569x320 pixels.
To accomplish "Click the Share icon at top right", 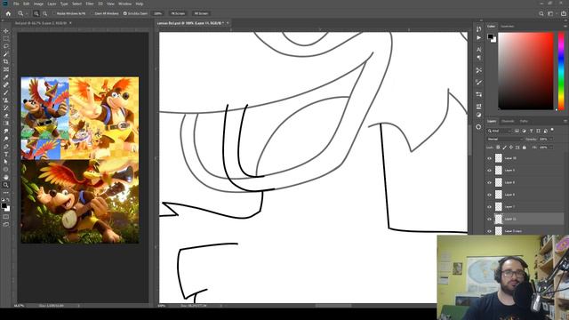I will click(564, 13).
